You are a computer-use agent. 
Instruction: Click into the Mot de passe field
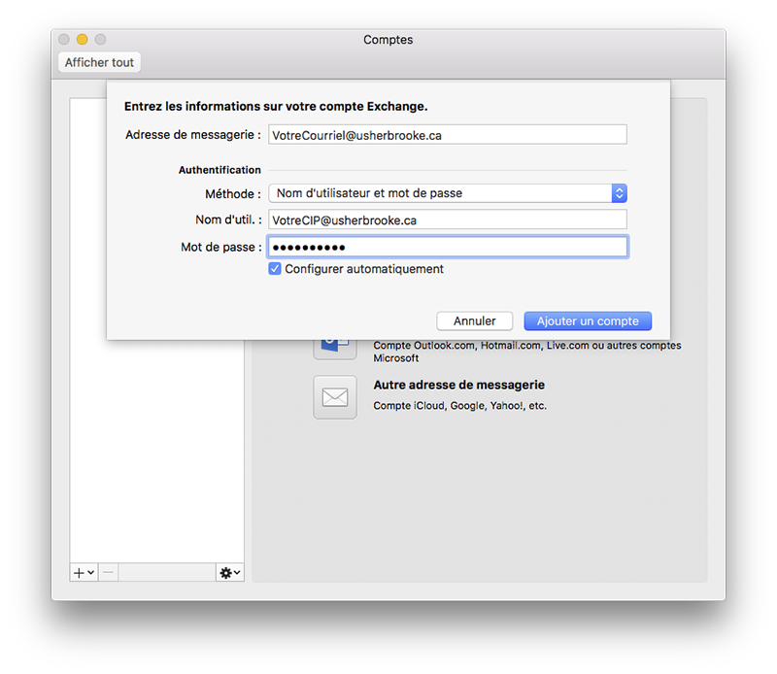pyautogui.click(x=448, y=248)
